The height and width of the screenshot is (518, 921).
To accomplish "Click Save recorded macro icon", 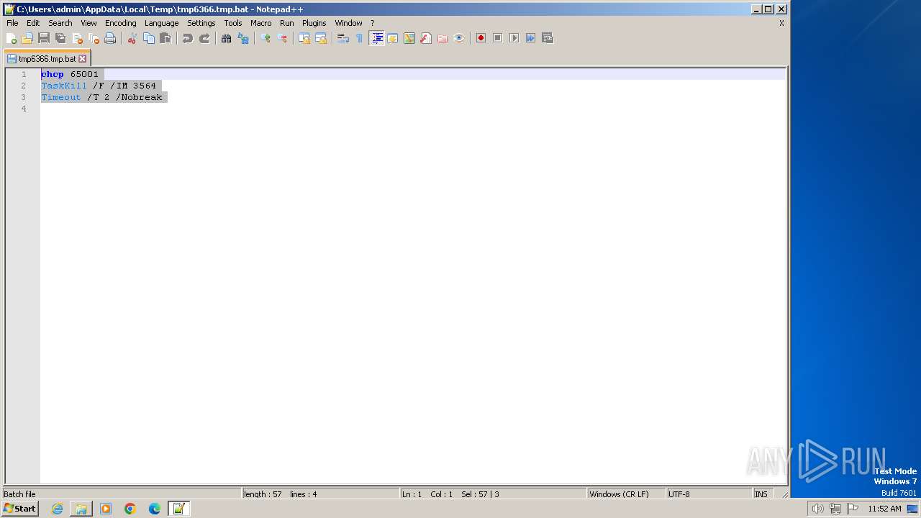I will coord(548,38).
